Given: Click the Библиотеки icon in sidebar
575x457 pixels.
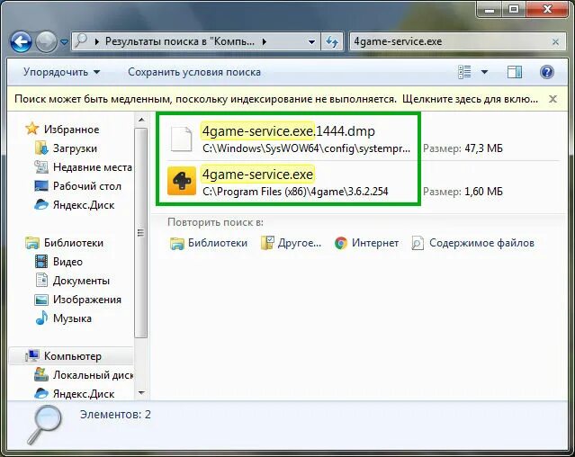Looking at the screenshot, I should [x=32, y=243].
